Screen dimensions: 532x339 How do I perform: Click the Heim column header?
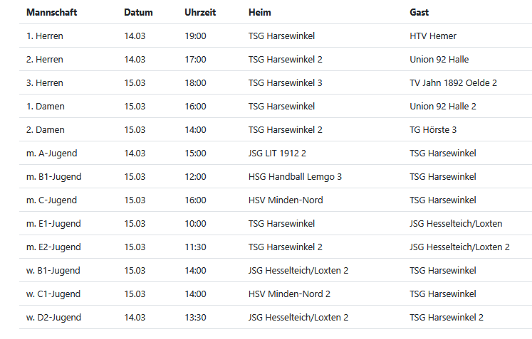coord(260,13)
